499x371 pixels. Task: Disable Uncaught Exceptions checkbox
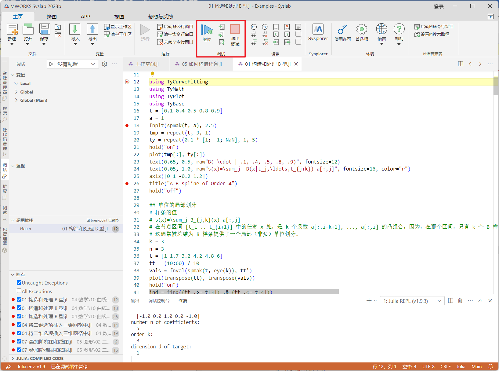19,283
